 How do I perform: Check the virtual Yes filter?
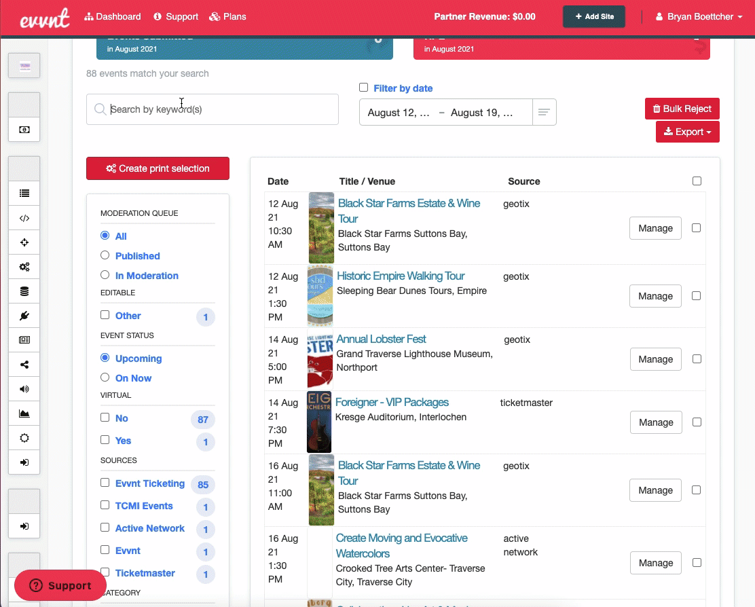[105, 440]
